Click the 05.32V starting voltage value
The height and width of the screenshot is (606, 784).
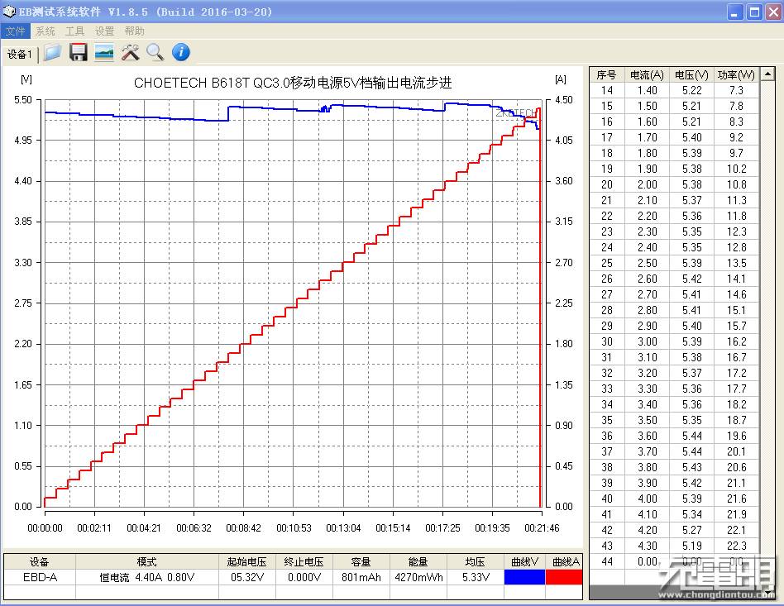tap(247, 577)
